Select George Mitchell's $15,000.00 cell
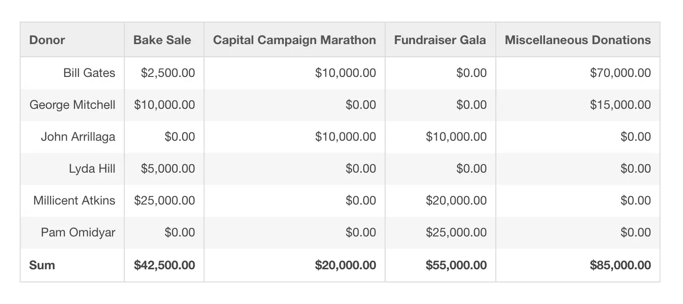The width and height of the screenshot is (683, 304). [620, 105]
